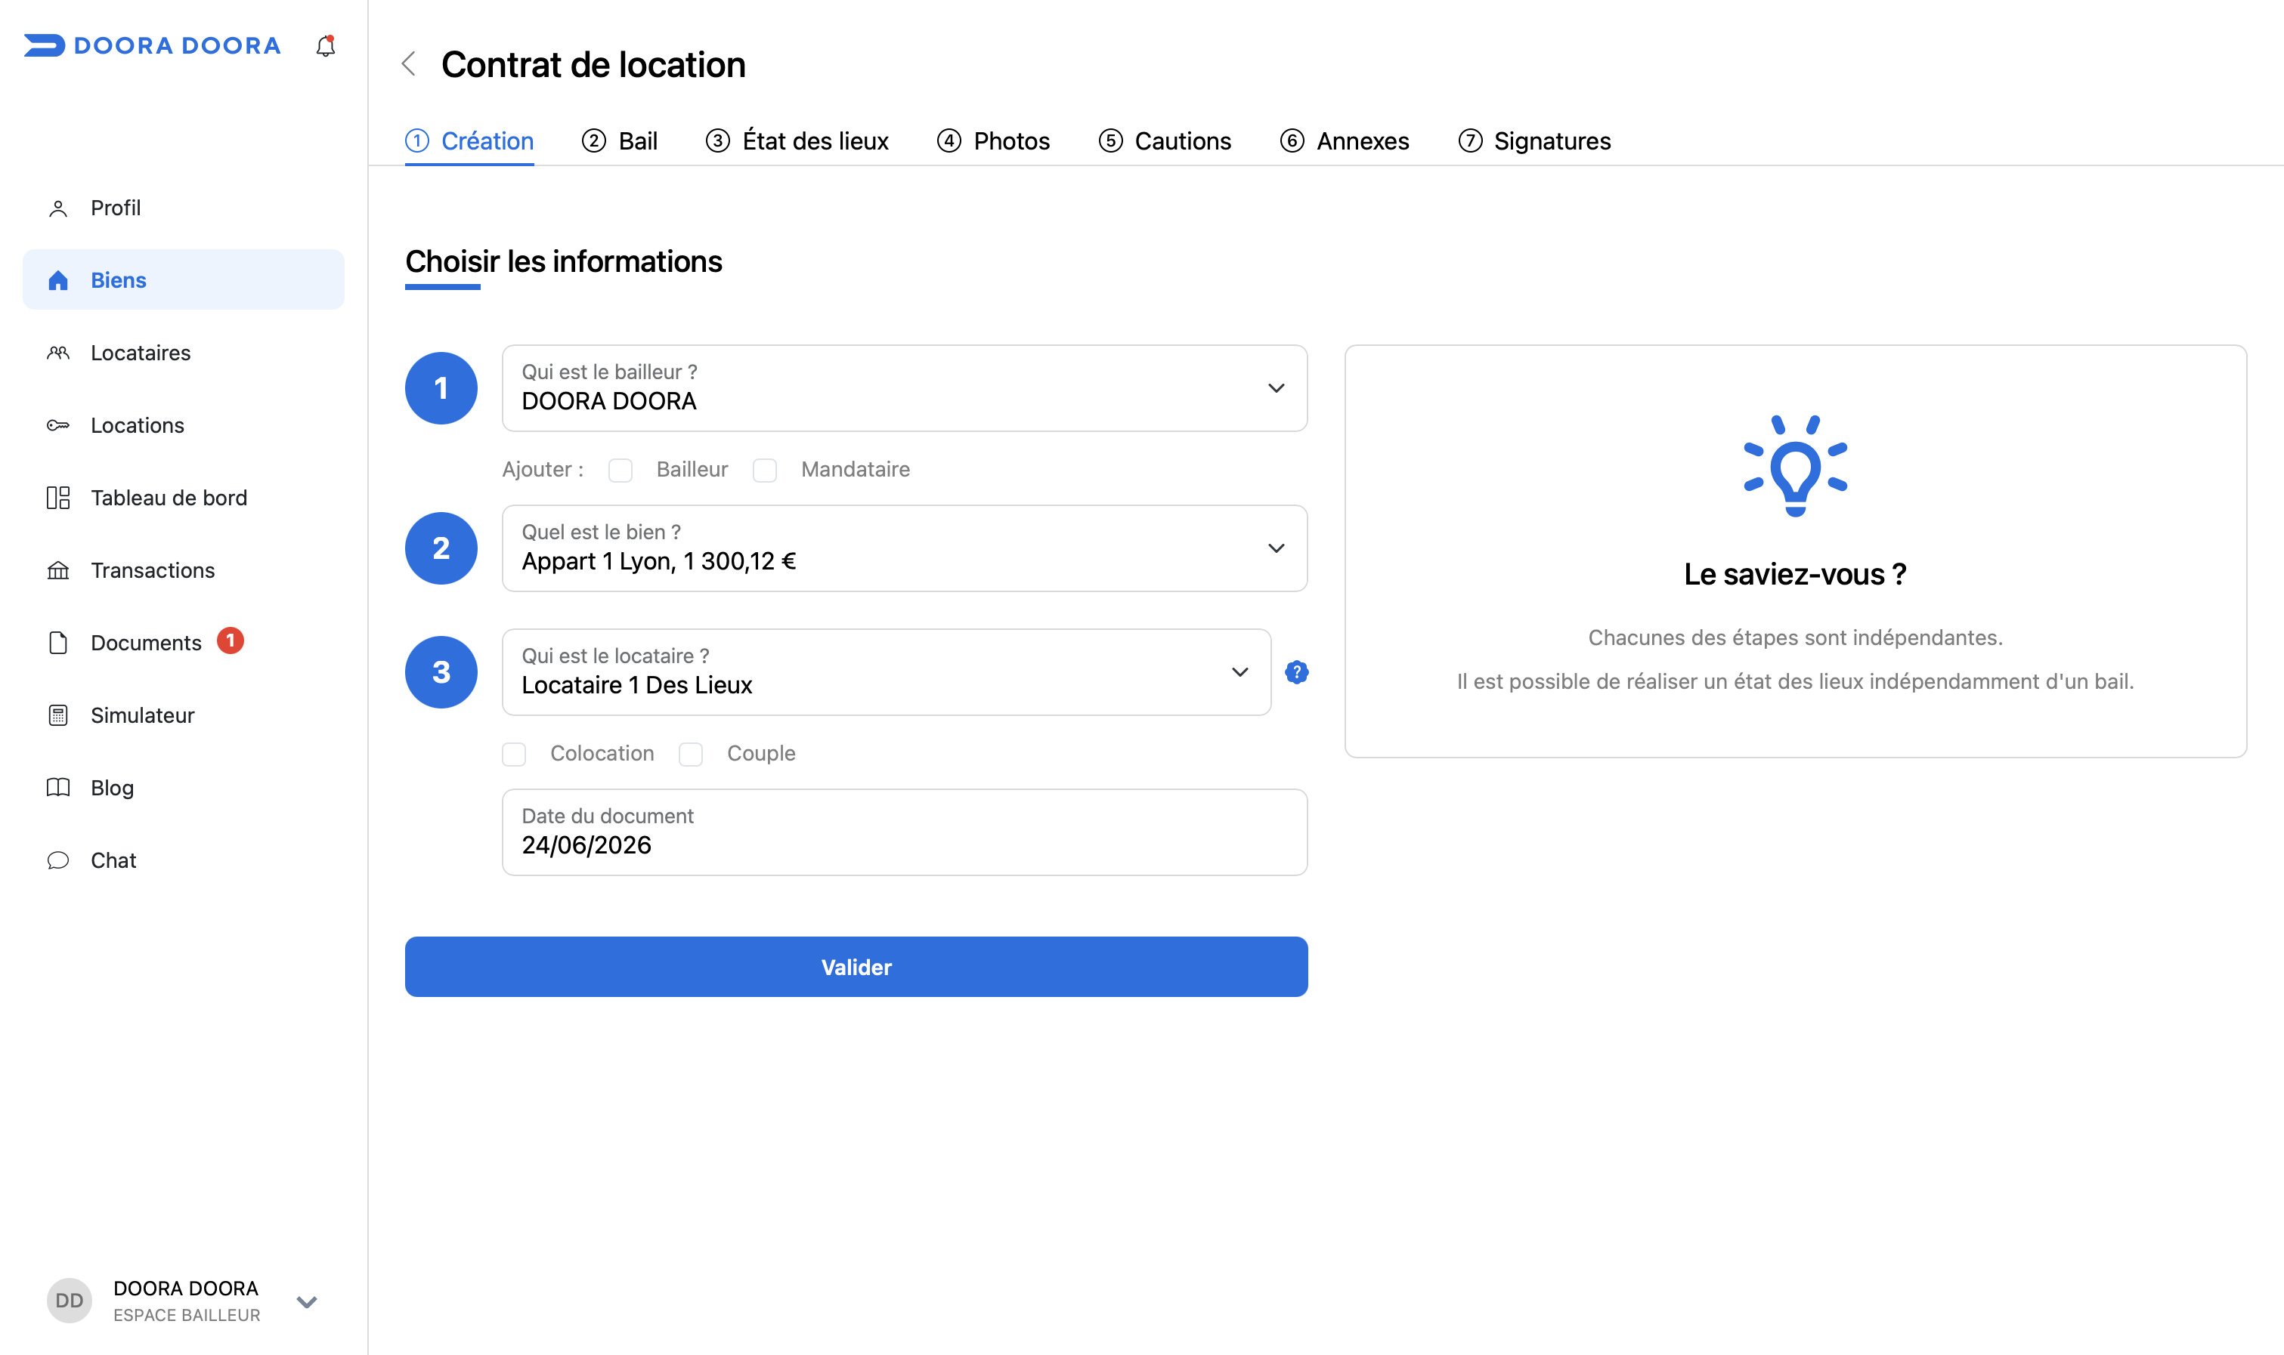Viewport: 2284px width, 1355px height.
Task: Expand the account menu chevron
Action: click(307, 1301)
